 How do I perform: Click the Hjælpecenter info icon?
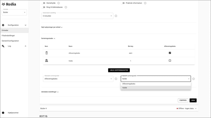point(3,113)
